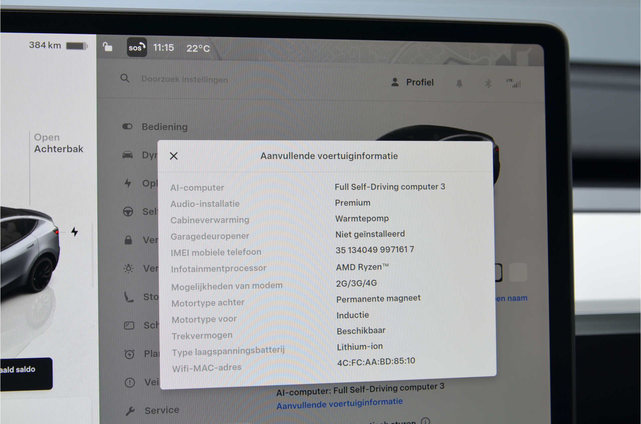Tap the seat menu icon
This screenshot has width=641, height=424.
pos(129,297)
